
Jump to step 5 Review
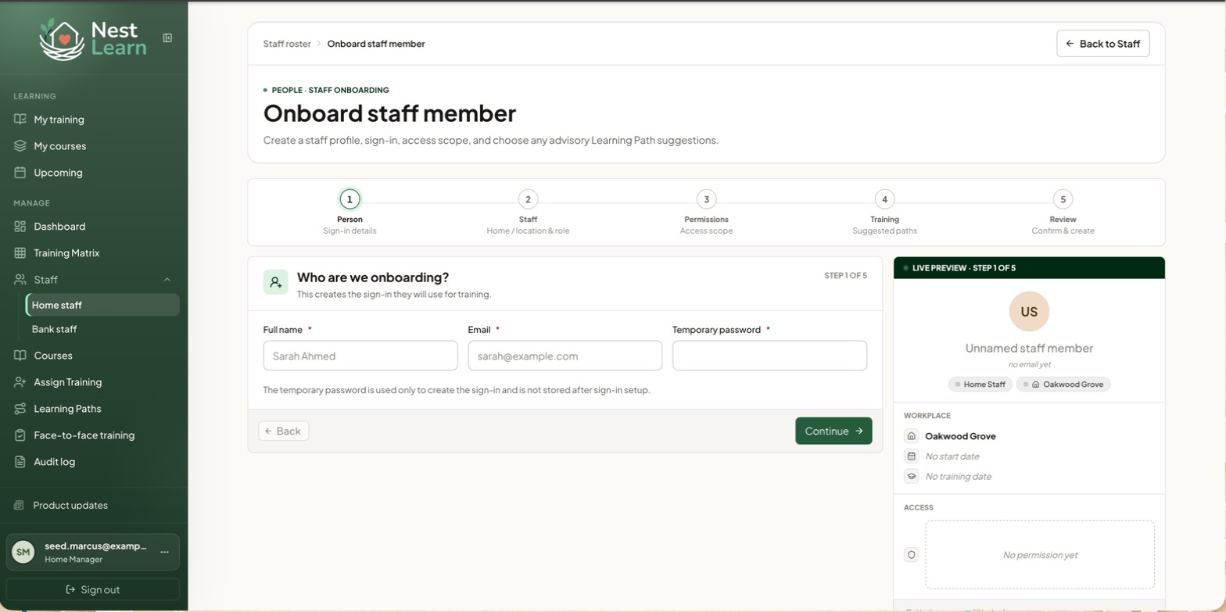[x=1063, y=212]
